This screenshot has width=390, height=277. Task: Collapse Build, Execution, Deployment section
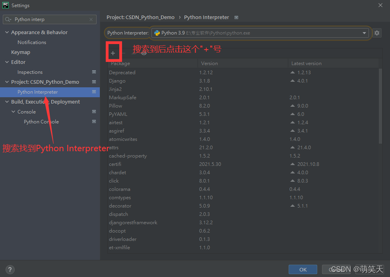7,102
